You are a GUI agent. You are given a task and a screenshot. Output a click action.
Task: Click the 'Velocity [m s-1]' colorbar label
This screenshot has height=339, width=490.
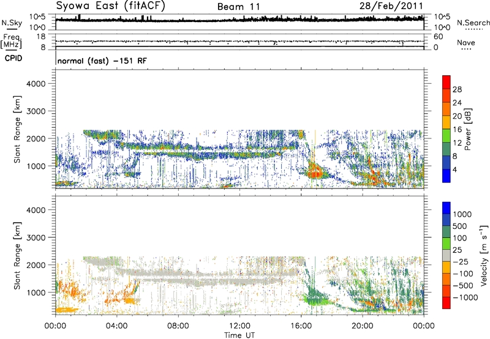coord(484,255)
